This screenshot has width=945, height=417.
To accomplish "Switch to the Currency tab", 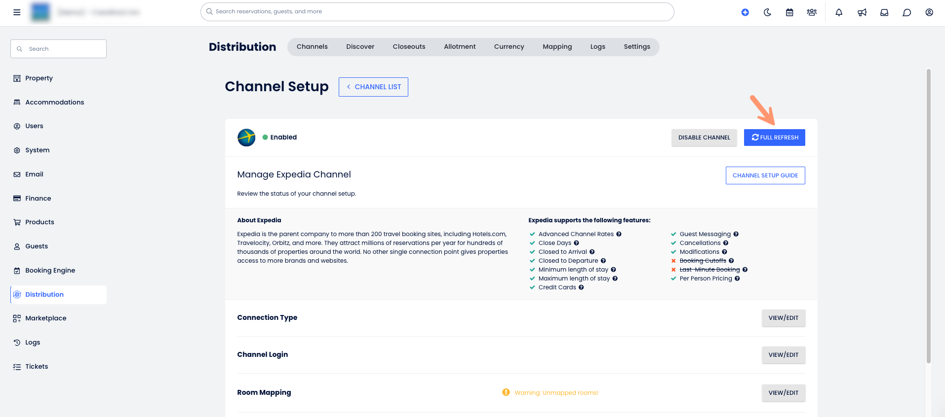I will point(509,47).
